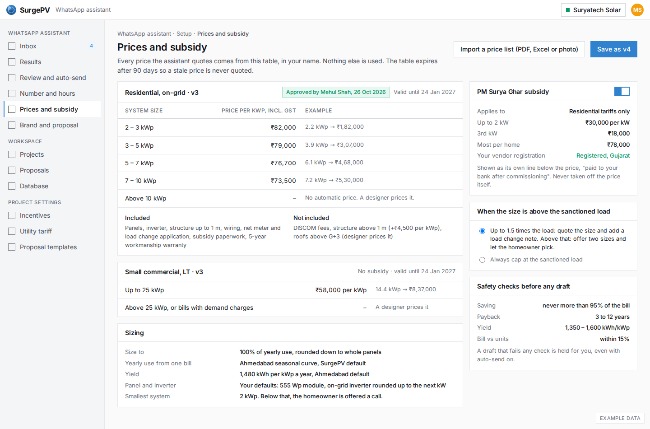Click the 'Registered, Gujarat' vendor status
Screen dimensions: 650x429
603,156
